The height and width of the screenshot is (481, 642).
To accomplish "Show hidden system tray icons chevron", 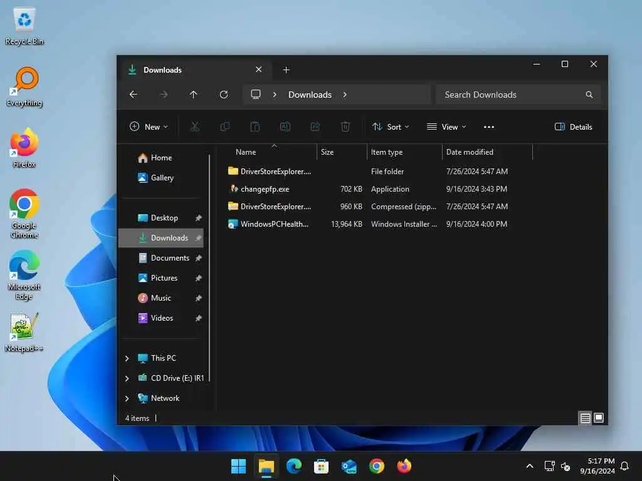I will coord(529,466).
